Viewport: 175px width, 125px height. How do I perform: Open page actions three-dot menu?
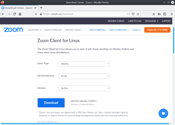(x=128, y=14)
